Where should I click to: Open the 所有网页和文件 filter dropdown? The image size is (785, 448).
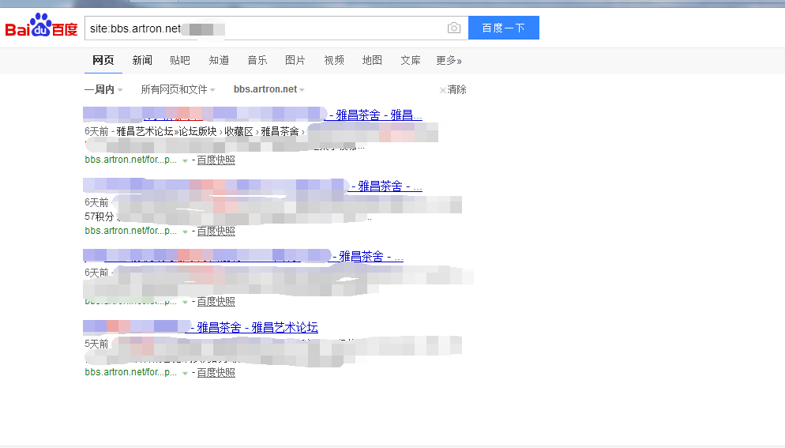[178, 90]
